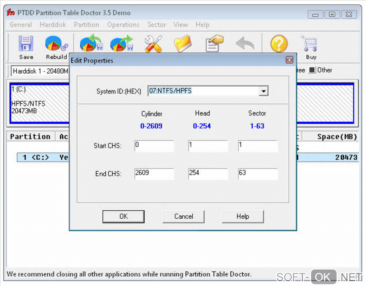Screen dimensions: 366x286
Task: Click the Start CHS head field
Action: point(208,146)
